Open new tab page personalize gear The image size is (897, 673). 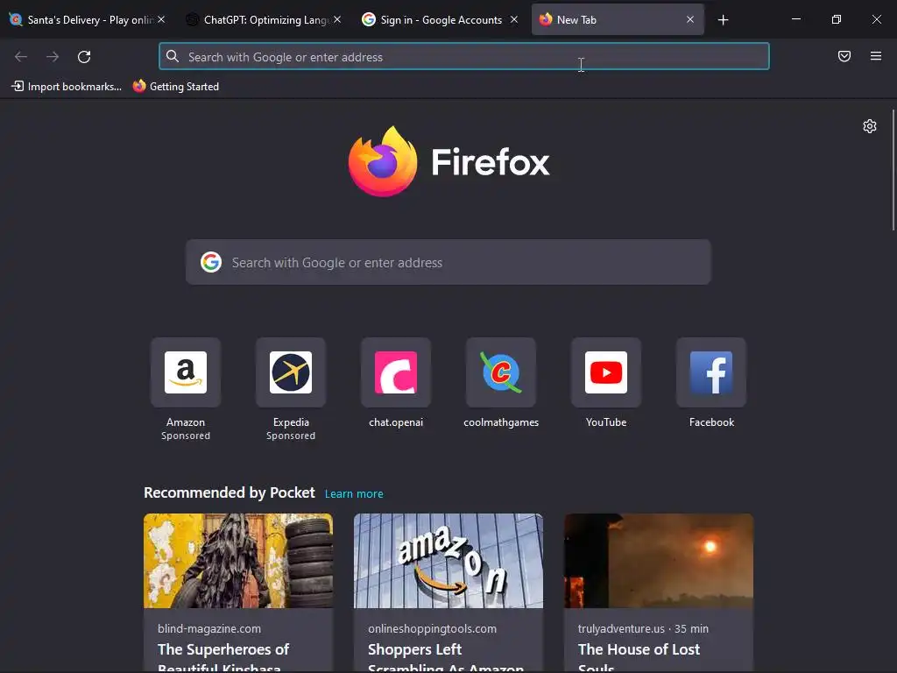[870, 126]
